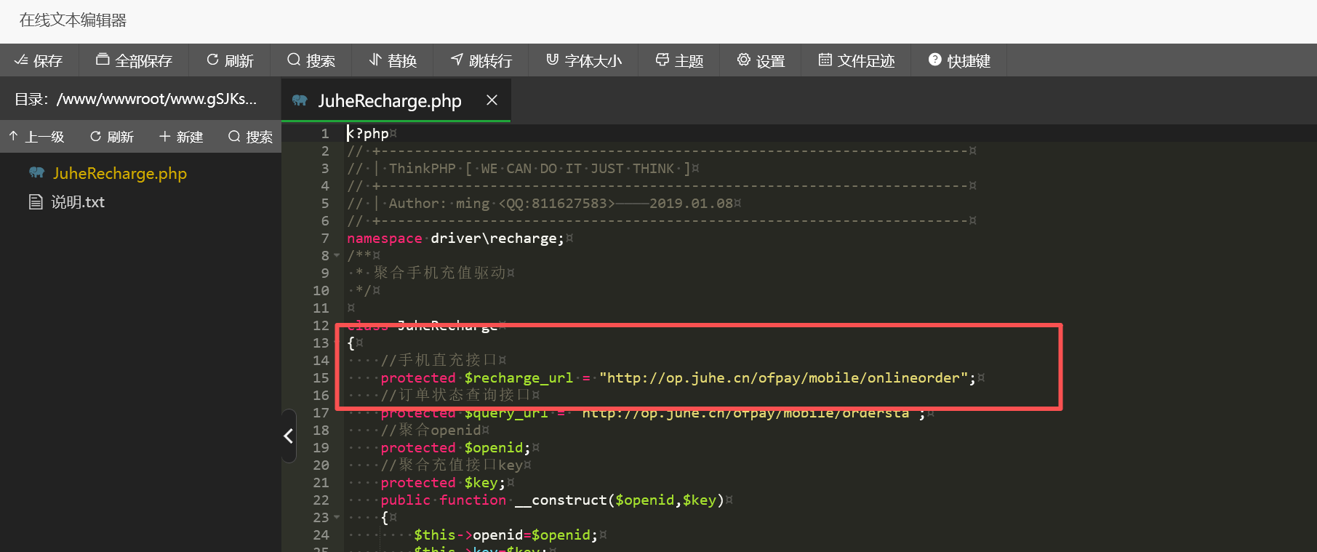Refresh the editor with 刷新 in top toolbar
The height and width of the screenshot is (552, 1317).
pyautogui.click(x=230, y=60)
